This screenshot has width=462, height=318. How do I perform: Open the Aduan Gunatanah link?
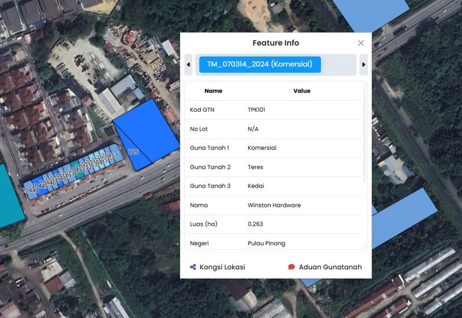coord(330,267)
